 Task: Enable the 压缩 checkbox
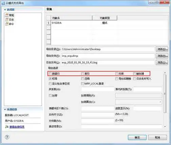(82, 79)
